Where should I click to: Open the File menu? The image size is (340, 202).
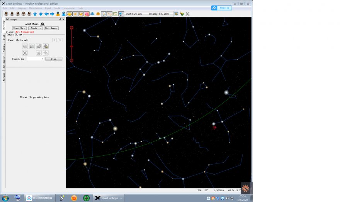5,8
